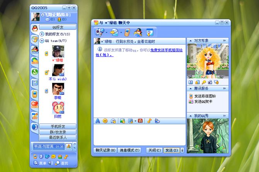Click the send file icon in chat toolbar
Image resolution: width=259 pixels, height=172 pixels.
pos(114,32)
